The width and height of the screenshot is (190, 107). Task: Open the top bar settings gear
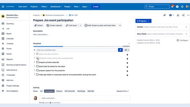[182, 7]
